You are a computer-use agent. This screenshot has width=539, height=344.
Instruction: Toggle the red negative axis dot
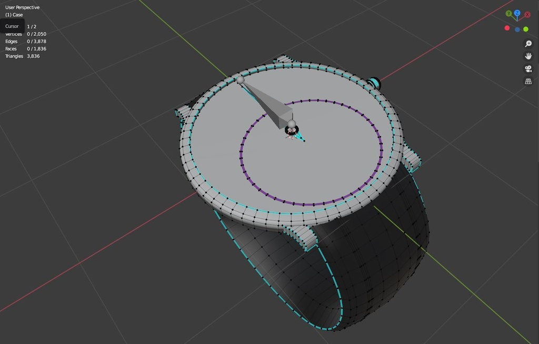(507, 28)
